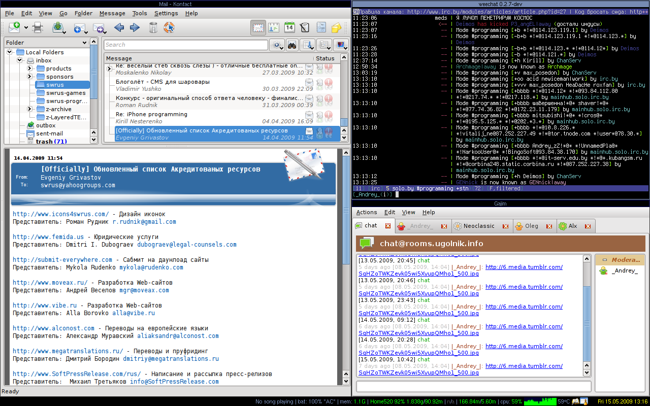Open the search status filter dropdown
650x406 pixels.
[277, 45]
